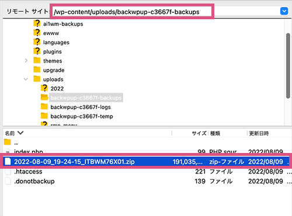Click the 2022/08/09 date of .donotbackup

[x=266, y=181]
